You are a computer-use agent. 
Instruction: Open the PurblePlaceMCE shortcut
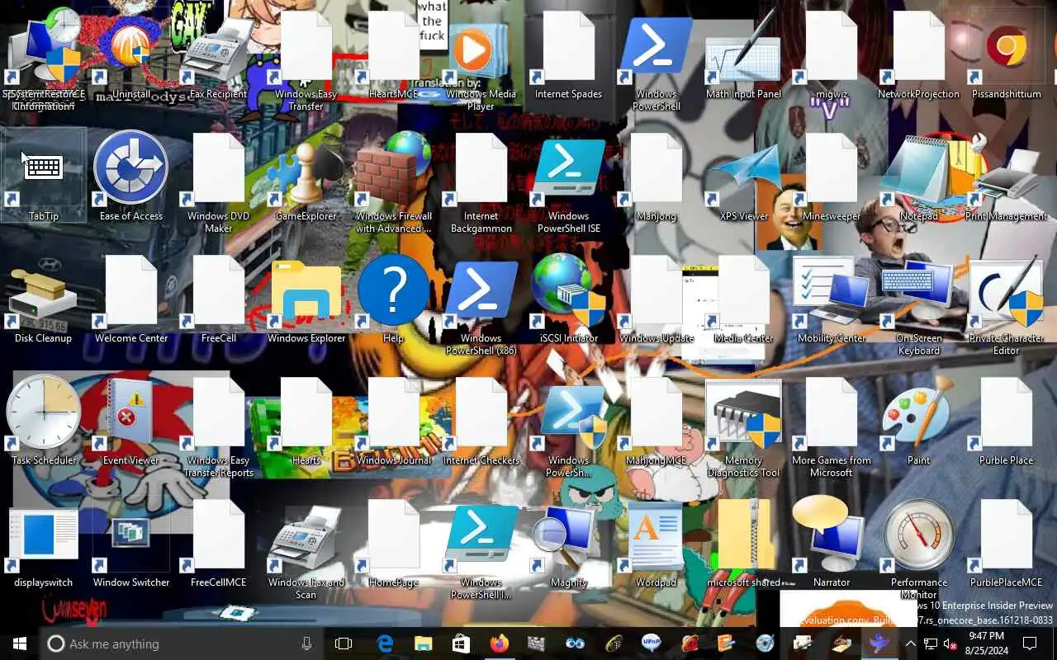click(1006, 544)
